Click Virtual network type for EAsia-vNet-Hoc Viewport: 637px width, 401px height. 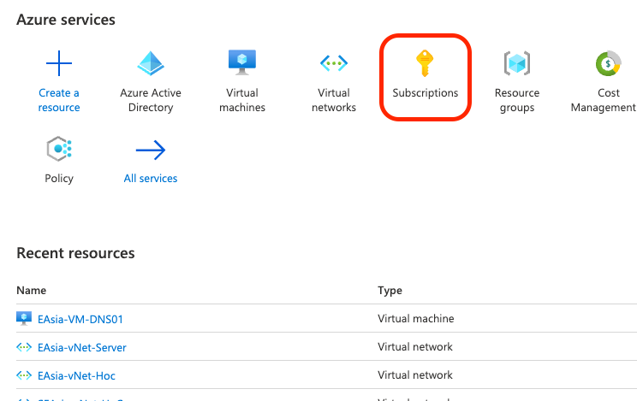point(414,374)
